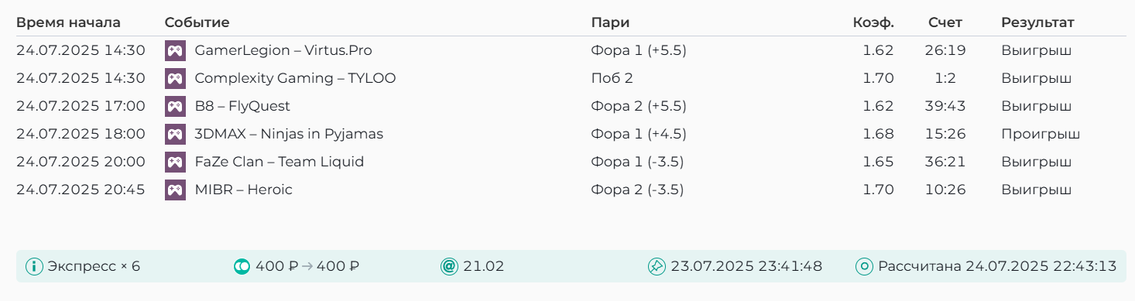The width and height of the screenshot is (1135, 301).
Task: Click the gamepad icon beside GamerLegion – Virtus.Pro
Action: 175,51
